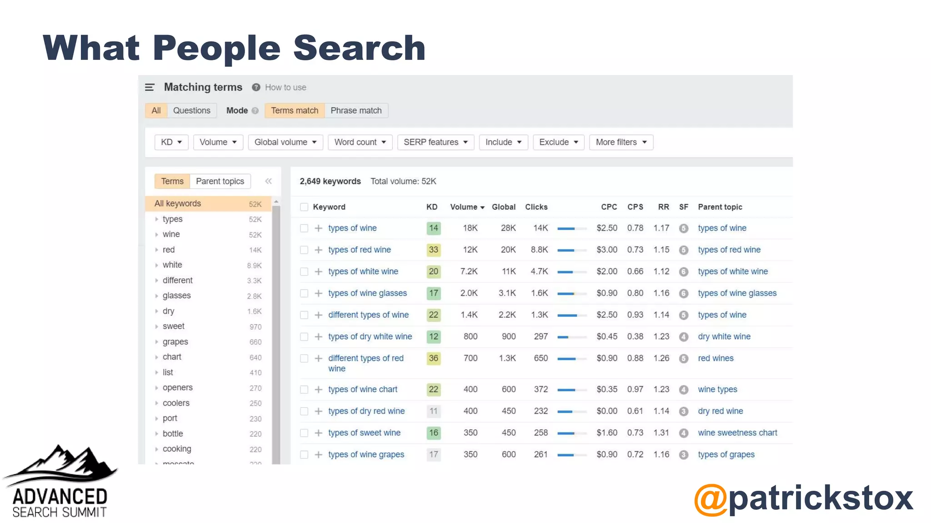Image resolution: width=931 pixels, height=523 pixels.
Task: Click the How to use help icon
Action: (256, 87)
